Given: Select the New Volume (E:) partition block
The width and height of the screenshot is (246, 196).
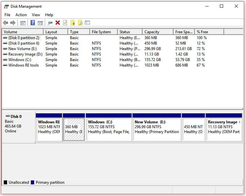Looking at the screenshot, I should [157, 127].
